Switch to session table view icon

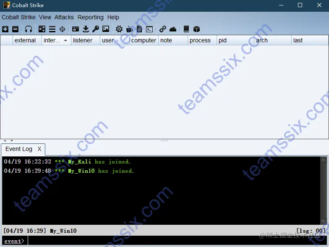(x=52, y=29)
